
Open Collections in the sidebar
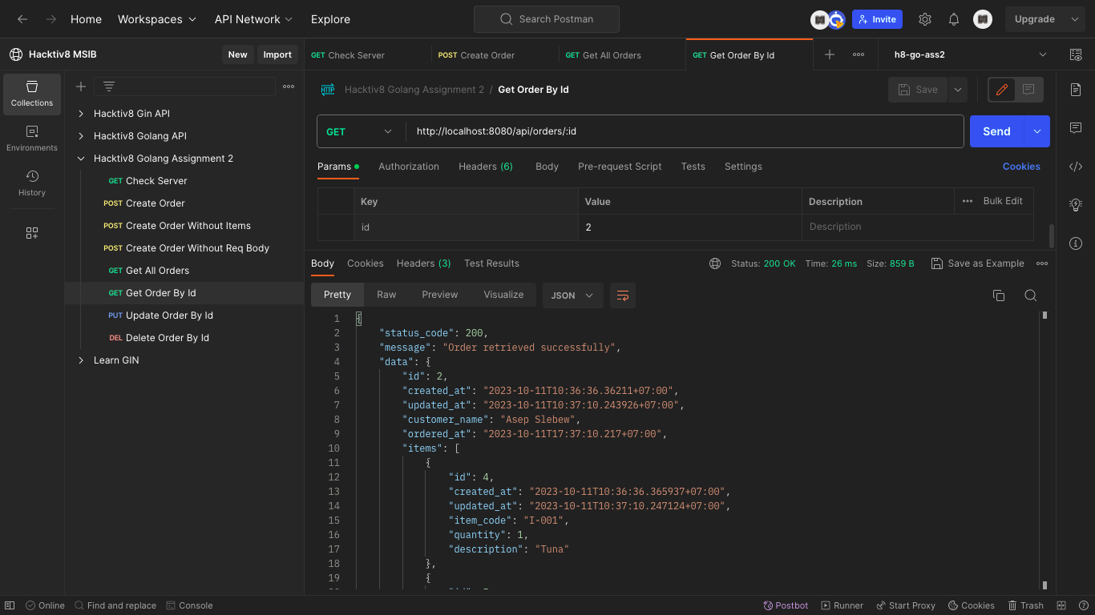pyautogui.click(x=32, y=94)
